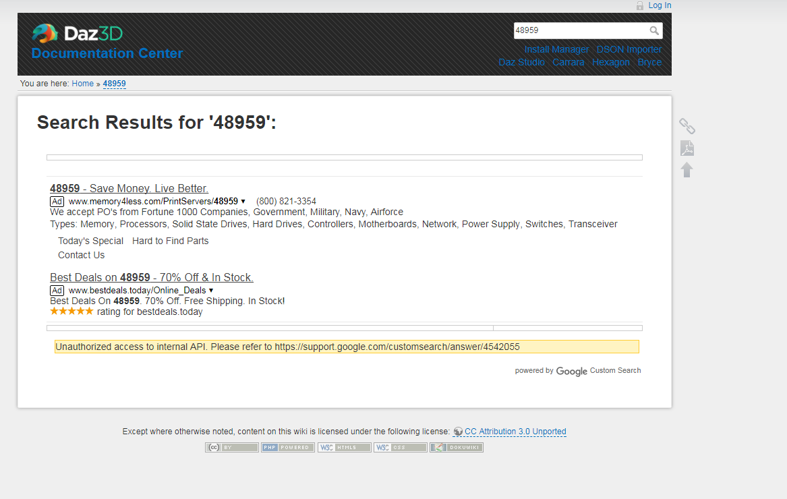The height and width of the screenshot is (499, 787).
Task: Go to Daz Studio documentation
Action: coord(521,62)
